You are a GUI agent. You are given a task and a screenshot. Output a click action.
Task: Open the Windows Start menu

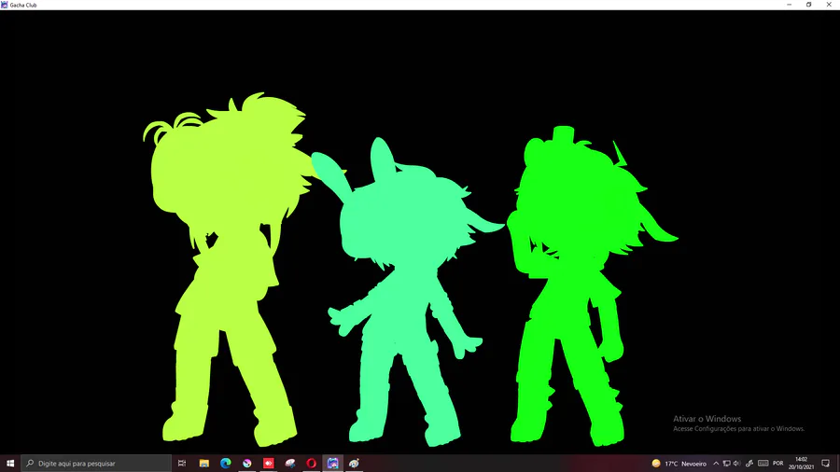pyautogui.click(x=10, y=464)
